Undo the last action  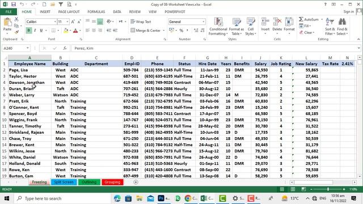click(x=22, y=4)
